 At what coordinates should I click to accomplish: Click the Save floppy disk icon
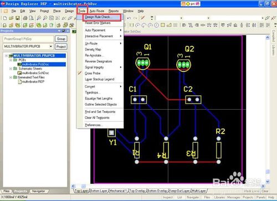pos(18,18)
